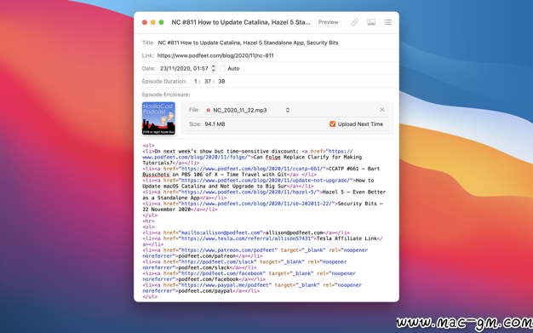
Task: Click the Title text field
Action: pyautogui.click(x=276, y=43)
